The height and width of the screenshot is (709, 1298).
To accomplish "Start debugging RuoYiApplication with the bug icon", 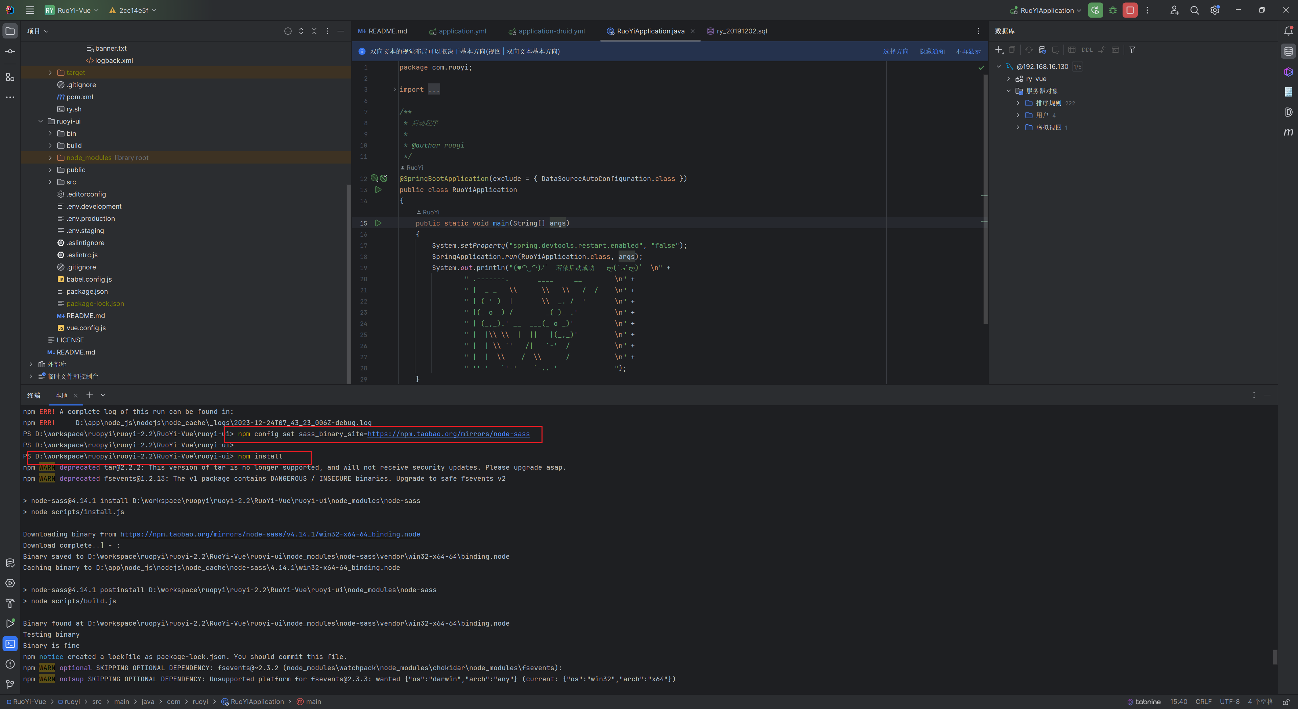I will point(1113,10).
